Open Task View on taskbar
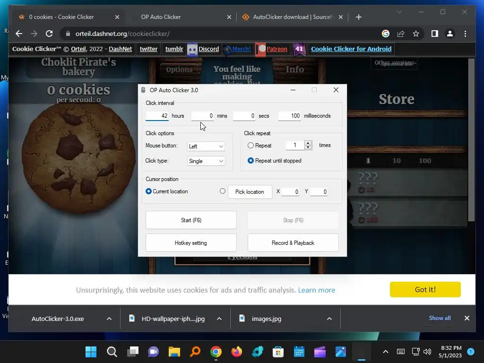484x363 pixels. [133, 352]
